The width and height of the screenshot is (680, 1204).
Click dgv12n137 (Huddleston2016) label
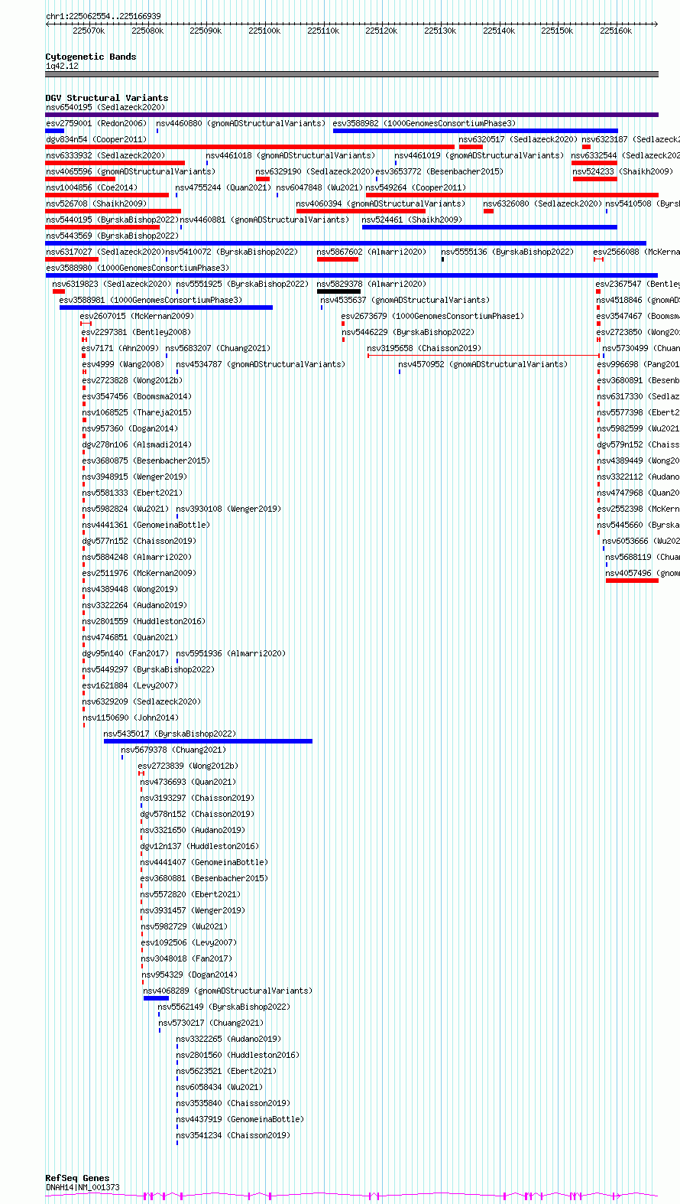click(x=199, y=846)
